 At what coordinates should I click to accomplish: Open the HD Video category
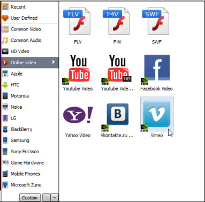30,51
